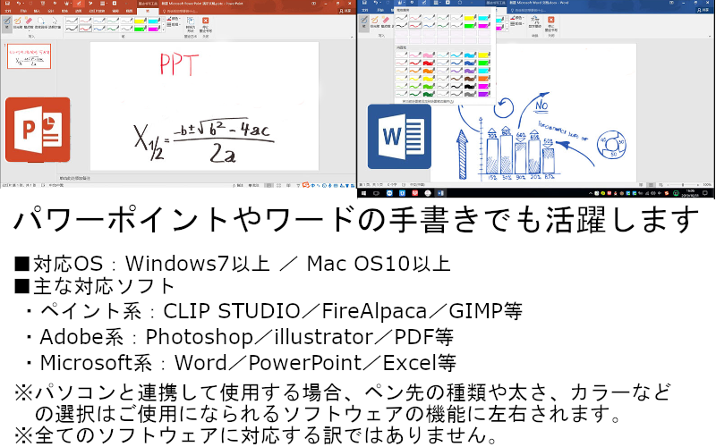Click the Lasso Select tool in PowerPoint

click(x=42, y=21)
